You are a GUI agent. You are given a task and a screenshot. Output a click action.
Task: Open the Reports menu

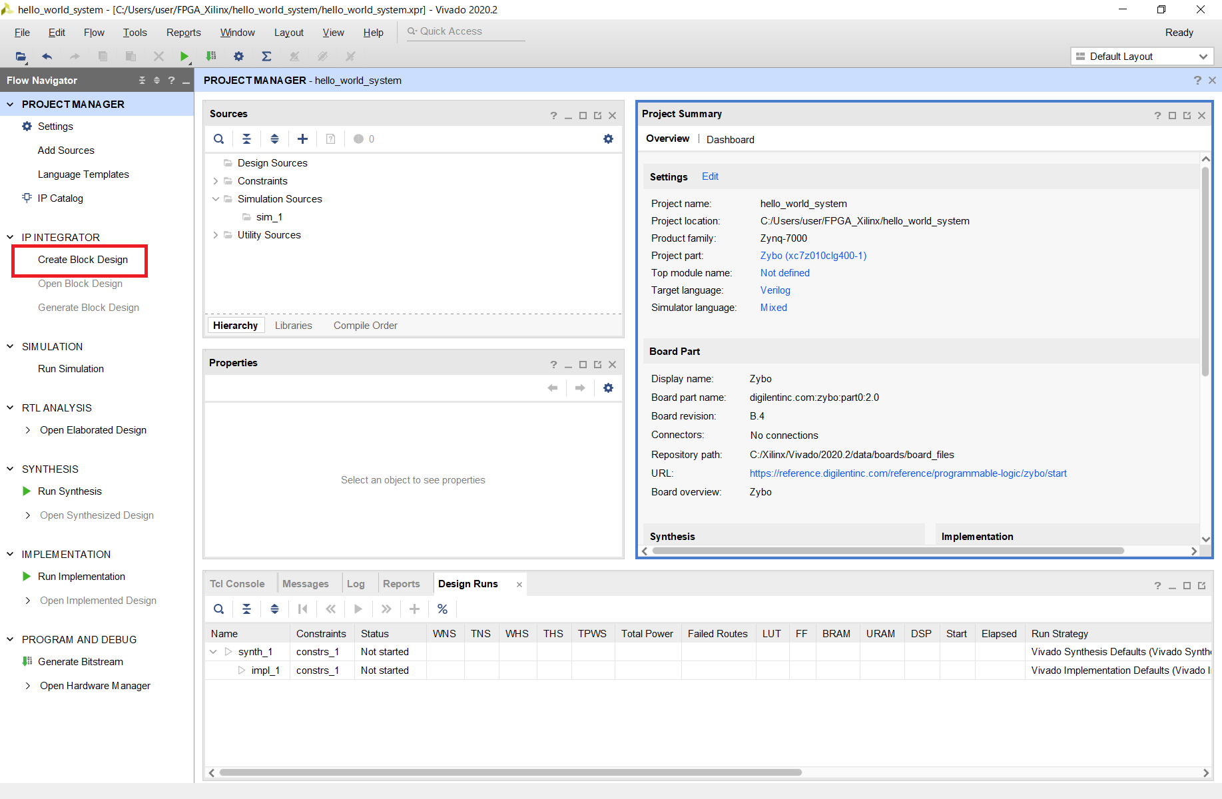183,33
